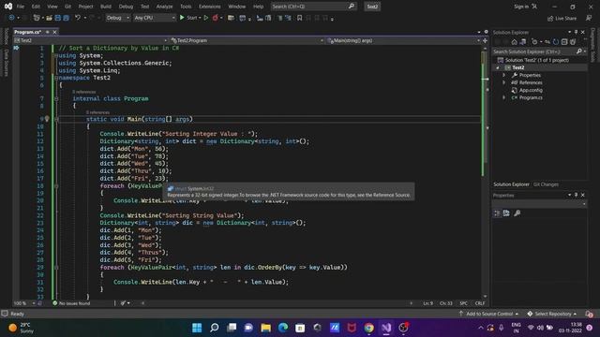The image size is (600, 337).
Task: Open the Analyze menu
Action: tap(164, 7)
